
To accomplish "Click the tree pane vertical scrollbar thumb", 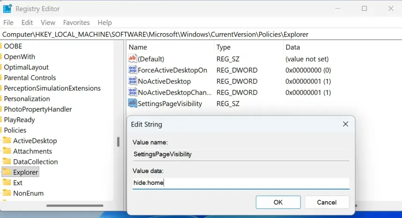I will (118, 141).
